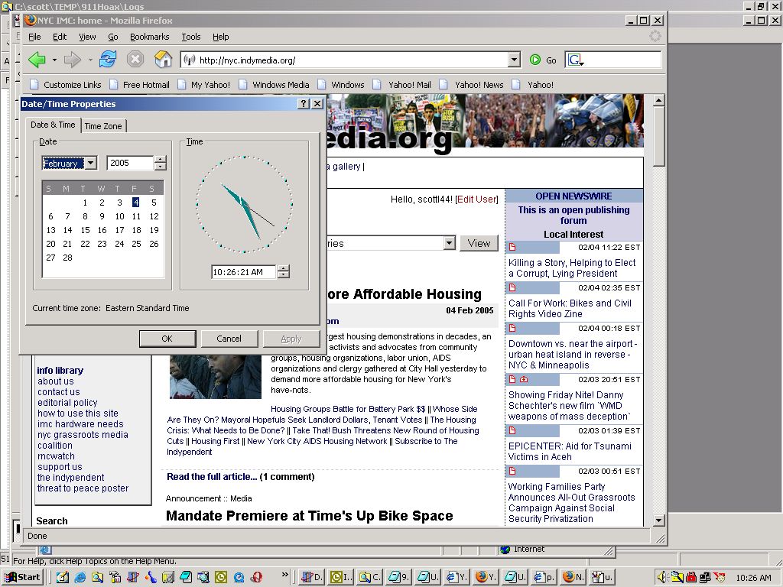Click the OK button in Date/Time Properties
The image size is (783, 587).
(167, 339)
